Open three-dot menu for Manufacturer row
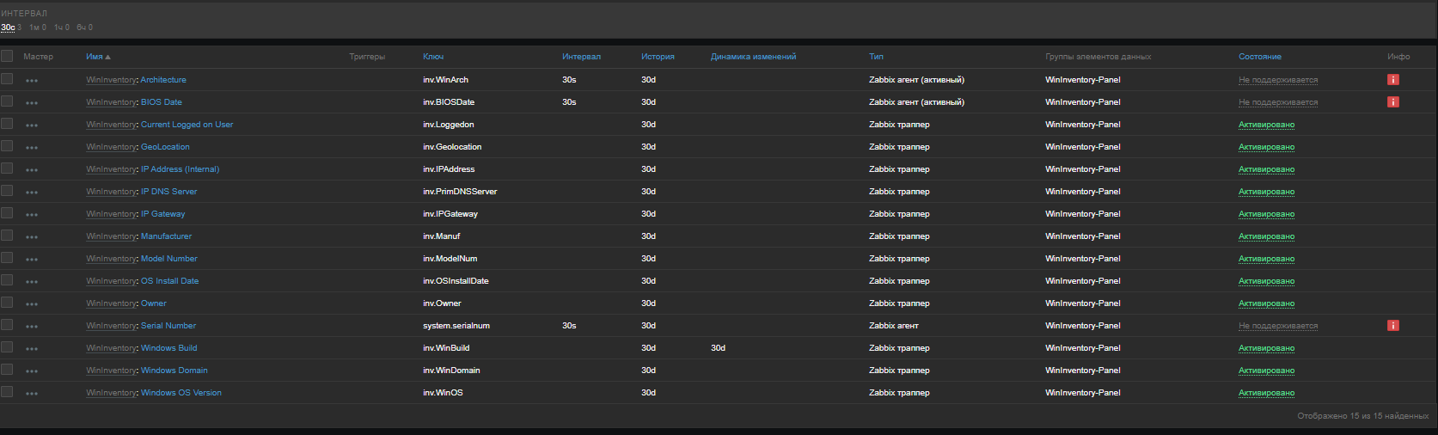The image size is (1438, 435). (x=32, y=237)
